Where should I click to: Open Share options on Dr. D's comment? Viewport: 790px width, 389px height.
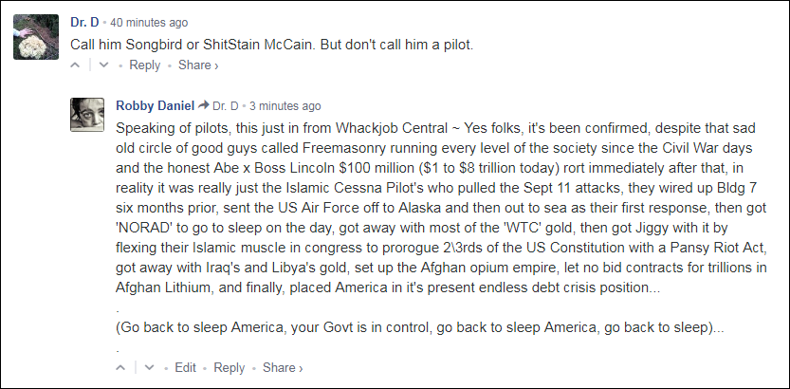coord(198,65)
